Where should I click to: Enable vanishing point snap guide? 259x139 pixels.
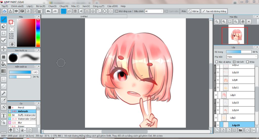pos(81,11)
